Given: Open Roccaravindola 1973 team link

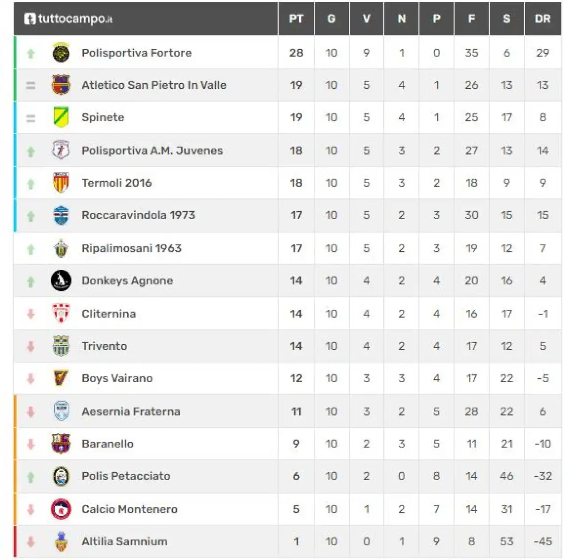Looking at the screenshot, I should click(x=138, y=215).
